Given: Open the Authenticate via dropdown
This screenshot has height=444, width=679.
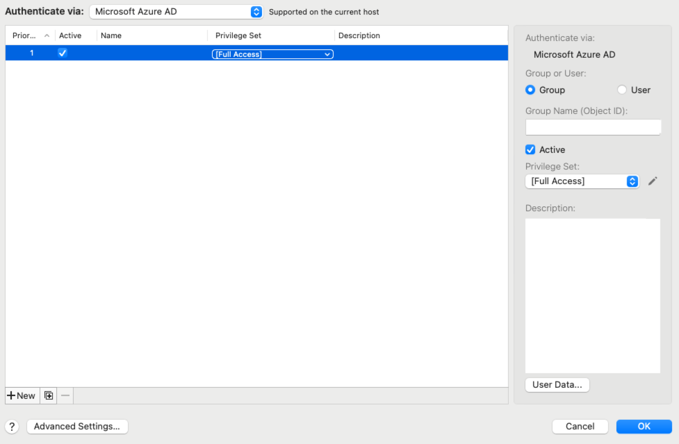Looking at the screenshot, I should (x=175, y=12).
